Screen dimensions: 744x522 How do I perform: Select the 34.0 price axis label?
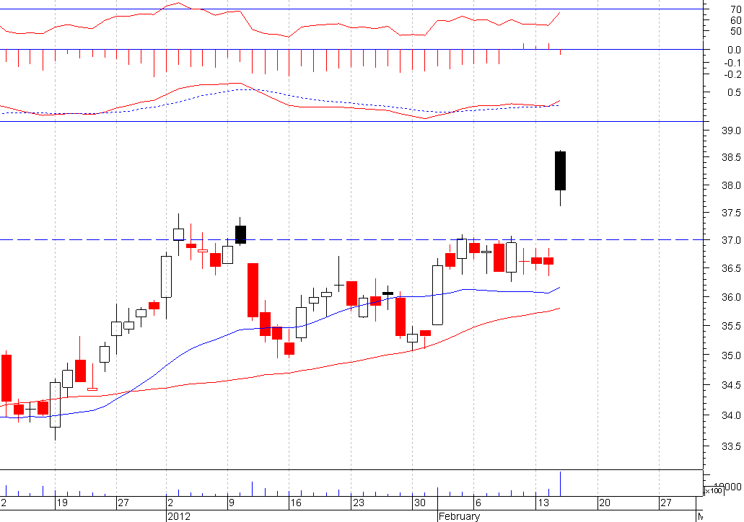[x=731, y=415]
